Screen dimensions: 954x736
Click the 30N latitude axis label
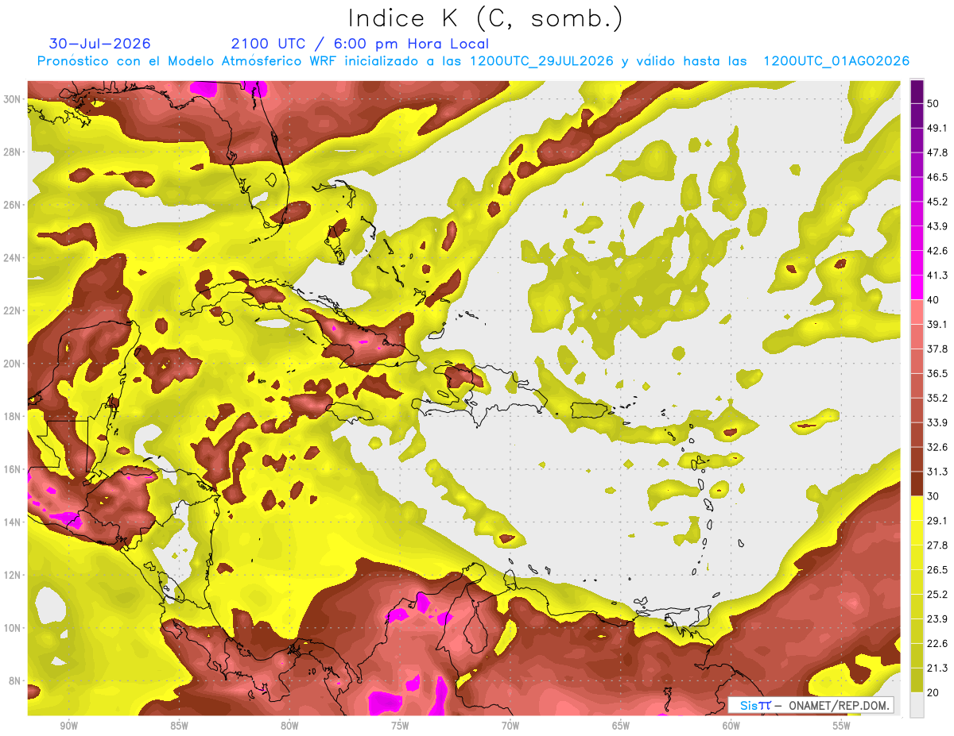(x=12, y=99)
